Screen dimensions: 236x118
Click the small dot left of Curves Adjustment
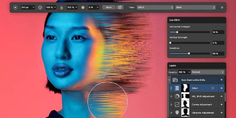[x=171, y=105]
